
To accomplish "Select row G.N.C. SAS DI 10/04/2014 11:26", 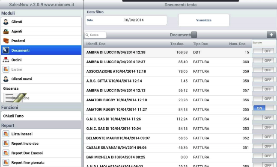I will tap(168, 119).
